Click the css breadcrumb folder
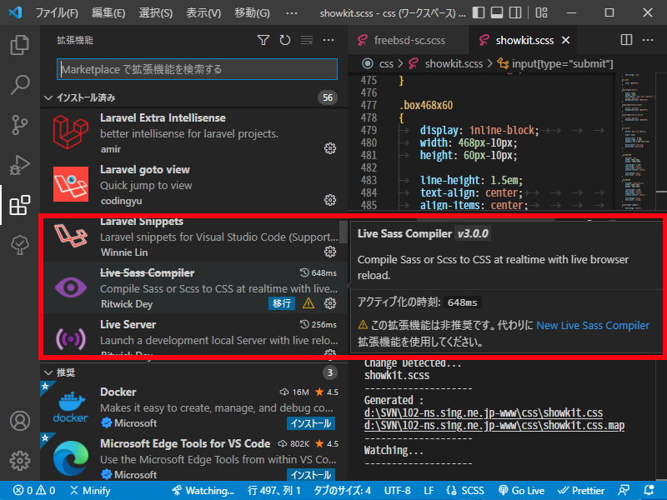Image resolution: width=667 pixels, height=500 pixels. pyautogui.click(x=386, y=64)
